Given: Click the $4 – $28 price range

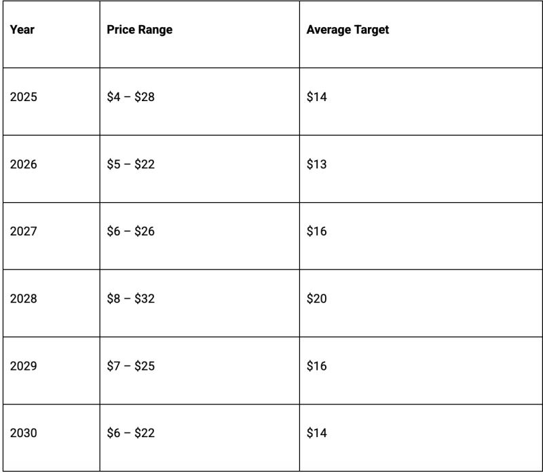Looking at the screenshot, I should pos(131,97).
